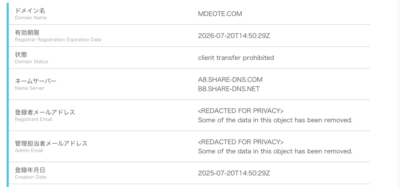Select name server B8.SHARE-DNS.NET
The image size is (406, 187).
click(x=229, y=89)
